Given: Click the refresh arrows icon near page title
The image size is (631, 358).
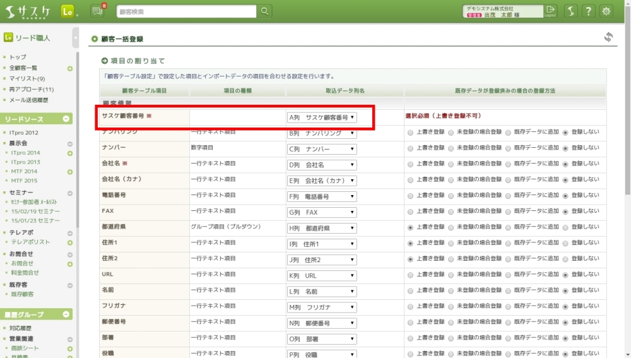Looking at the screenshot, I should (608, 38).
